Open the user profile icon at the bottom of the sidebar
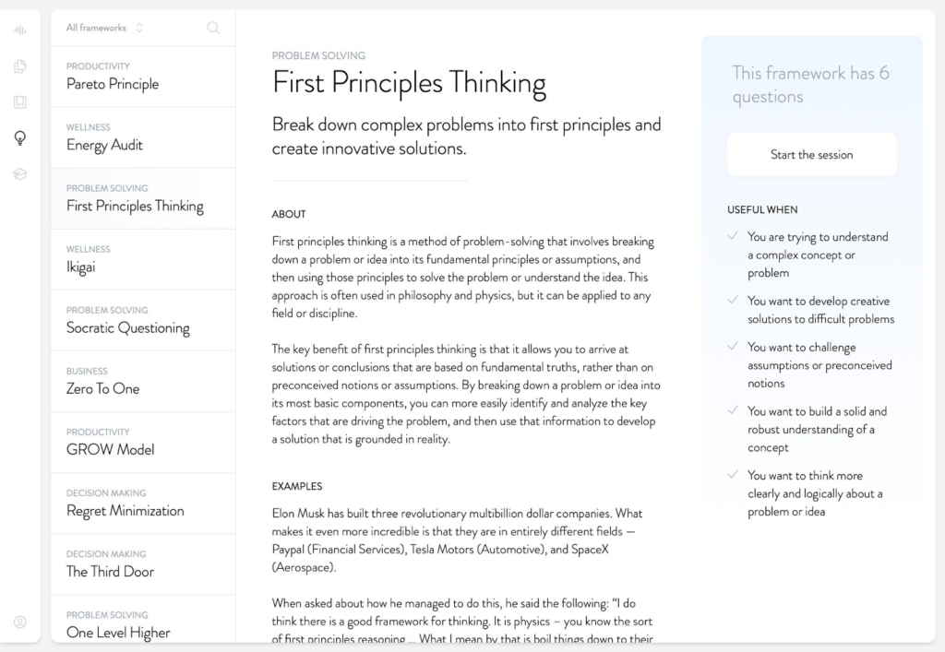The width and height of the screenshot is (945, 652). tap(20, 622)
